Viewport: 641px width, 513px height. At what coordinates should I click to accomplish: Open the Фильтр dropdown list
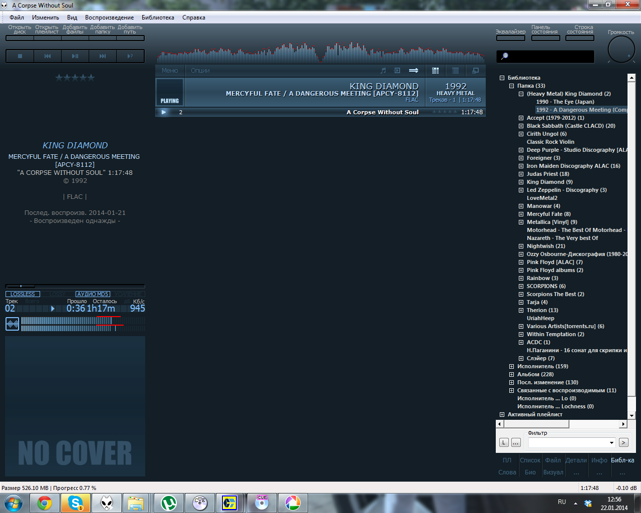(x=611, y=443)
